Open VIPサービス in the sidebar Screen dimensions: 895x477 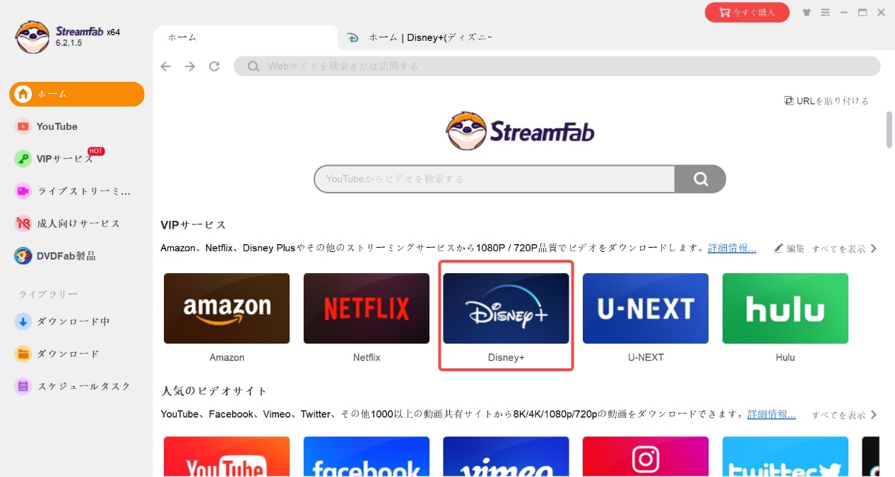[x=59, y=158]
